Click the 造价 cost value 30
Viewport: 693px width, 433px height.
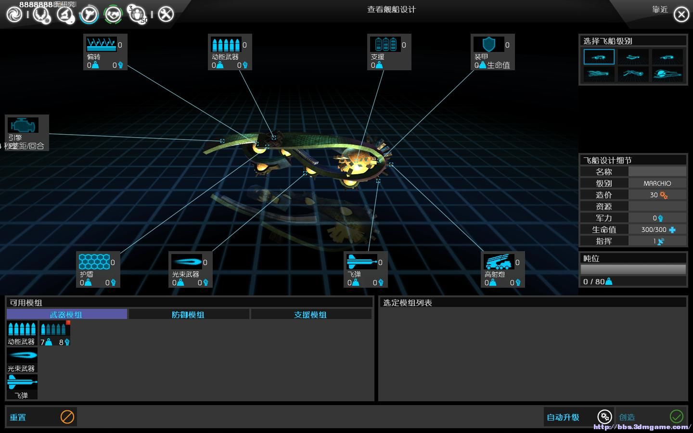(x=657, y=195)
